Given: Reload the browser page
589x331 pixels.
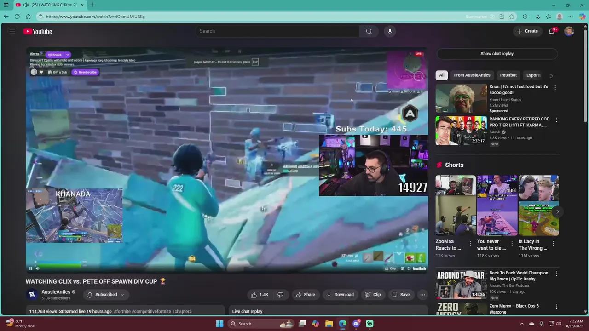Looking at the screenshot, I should (17, 17).
